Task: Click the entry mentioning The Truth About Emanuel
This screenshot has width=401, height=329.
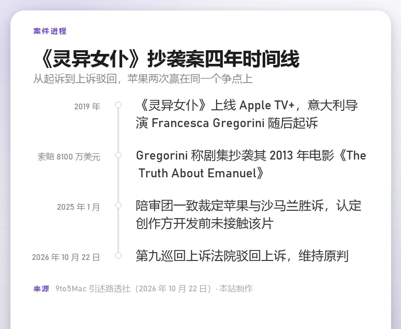Action: (x=251, y=164)
